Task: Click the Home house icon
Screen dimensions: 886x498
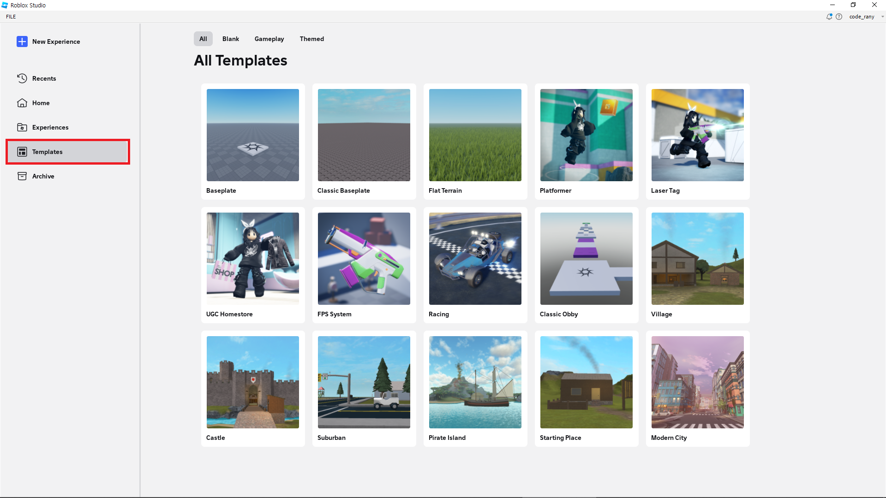Action: (x=22, y=103)
